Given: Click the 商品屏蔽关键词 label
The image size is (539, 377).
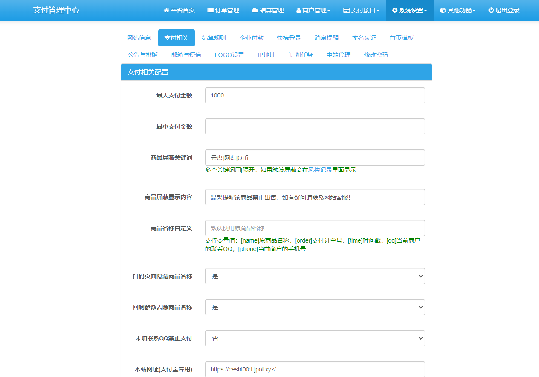Looking at the screenshot, I should coord(171,157).
